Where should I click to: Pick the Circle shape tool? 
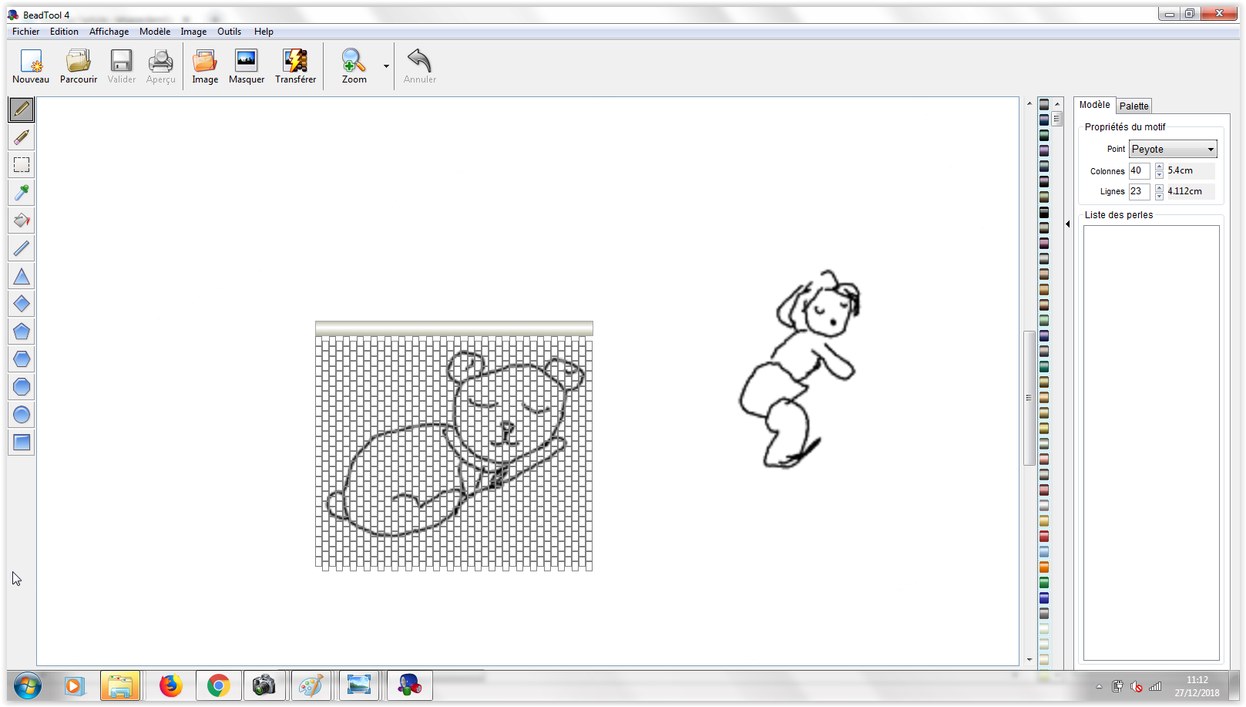(x=22, y=415)
